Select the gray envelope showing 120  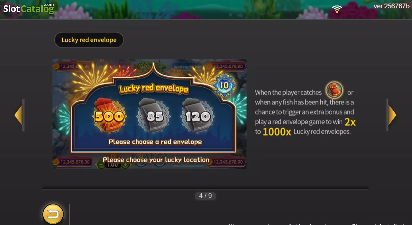198,115
